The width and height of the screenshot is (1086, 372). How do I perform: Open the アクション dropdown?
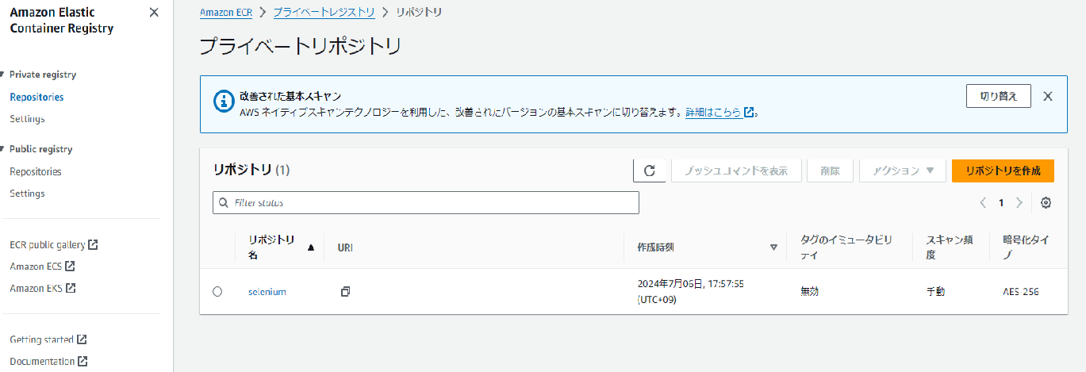(x=903, y=171)
